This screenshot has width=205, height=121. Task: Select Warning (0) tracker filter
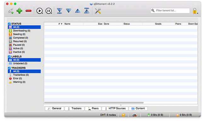click(24, 82)
